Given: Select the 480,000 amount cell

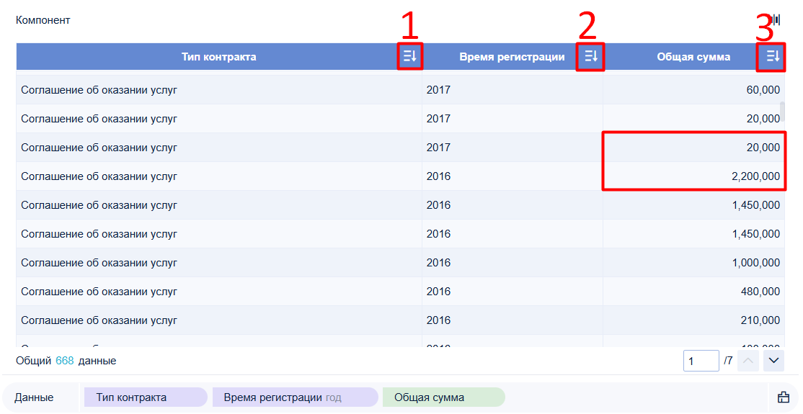Looking at the screenshot, I should 693,291.
